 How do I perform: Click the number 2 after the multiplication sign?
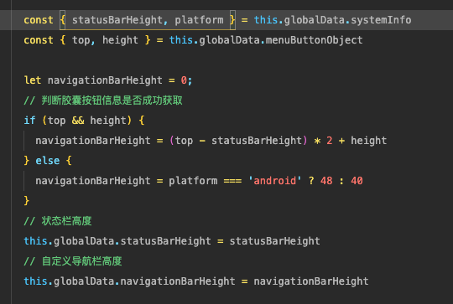click(330, 141)
